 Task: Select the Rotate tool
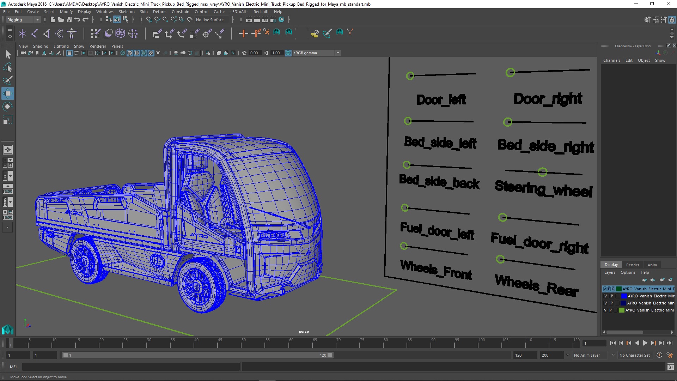[7, 107]
